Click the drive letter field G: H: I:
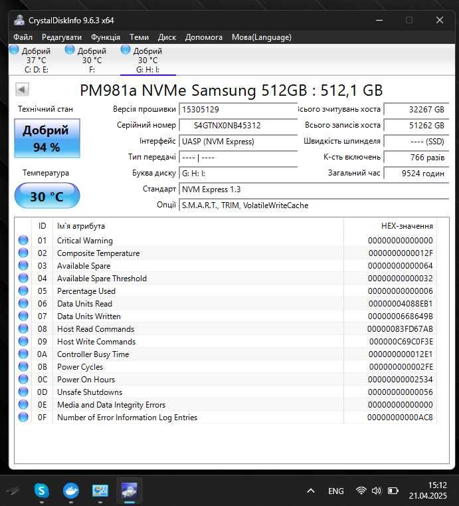459x506 pixels. click(x=238, y=174)
